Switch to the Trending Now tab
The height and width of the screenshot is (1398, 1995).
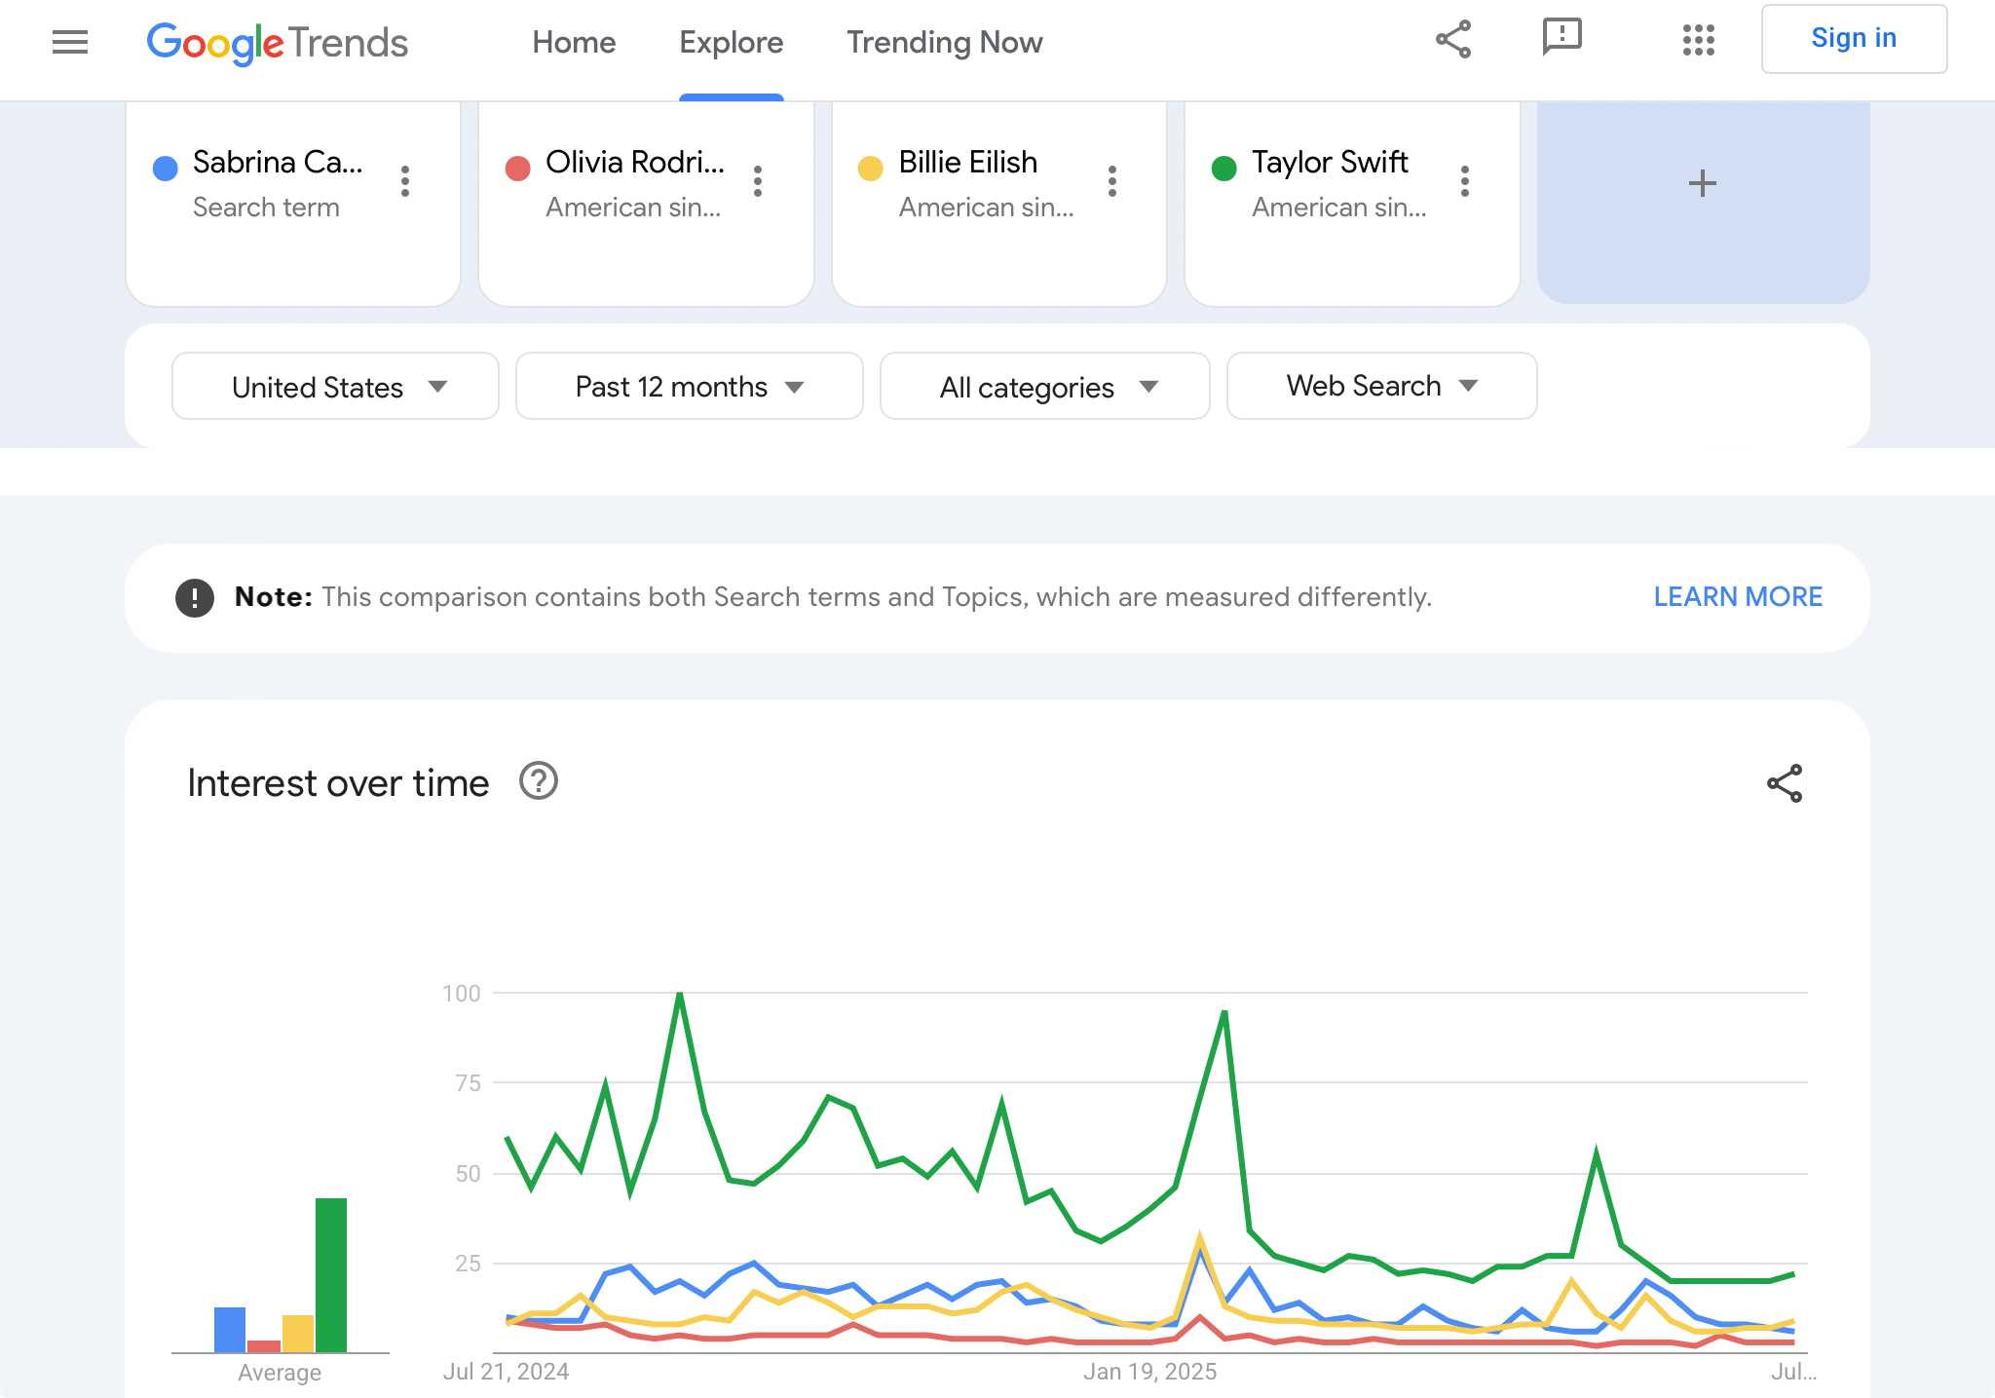(944, 43)
